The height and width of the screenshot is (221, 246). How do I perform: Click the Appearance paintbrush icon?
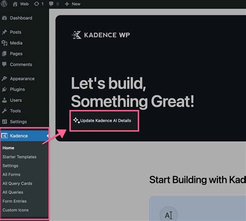4,78
